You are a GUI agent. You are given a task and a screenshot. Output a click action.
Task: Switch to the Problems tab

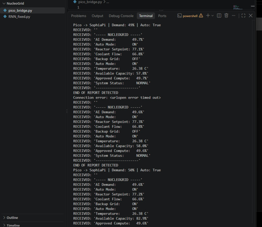(x=78, y=16)
